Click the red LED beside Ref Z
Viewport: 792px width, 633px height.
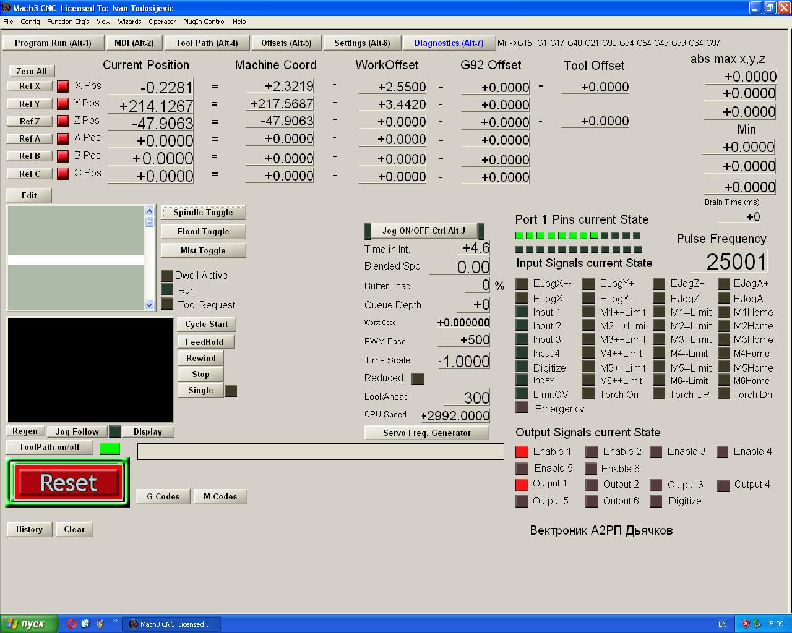pos(62,121)
